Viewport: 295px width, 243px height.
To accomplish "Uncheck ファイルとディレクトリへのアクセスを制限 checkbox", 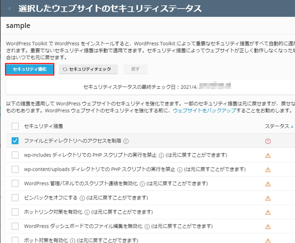I will [x=15, y=141].
